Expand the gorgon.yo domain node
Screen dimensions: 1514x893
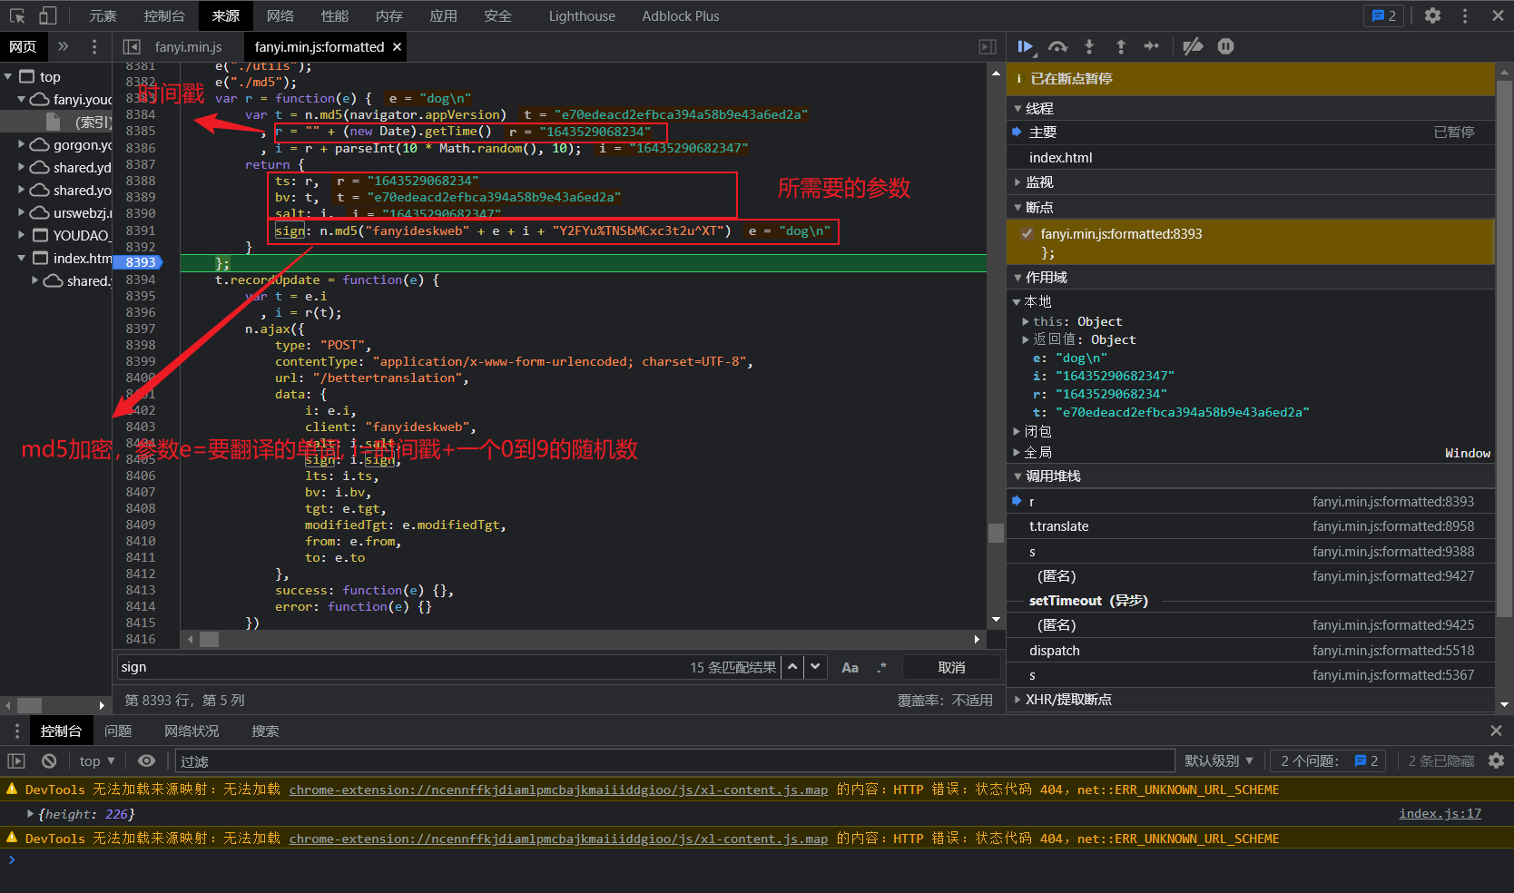click(x=21, y=144)
